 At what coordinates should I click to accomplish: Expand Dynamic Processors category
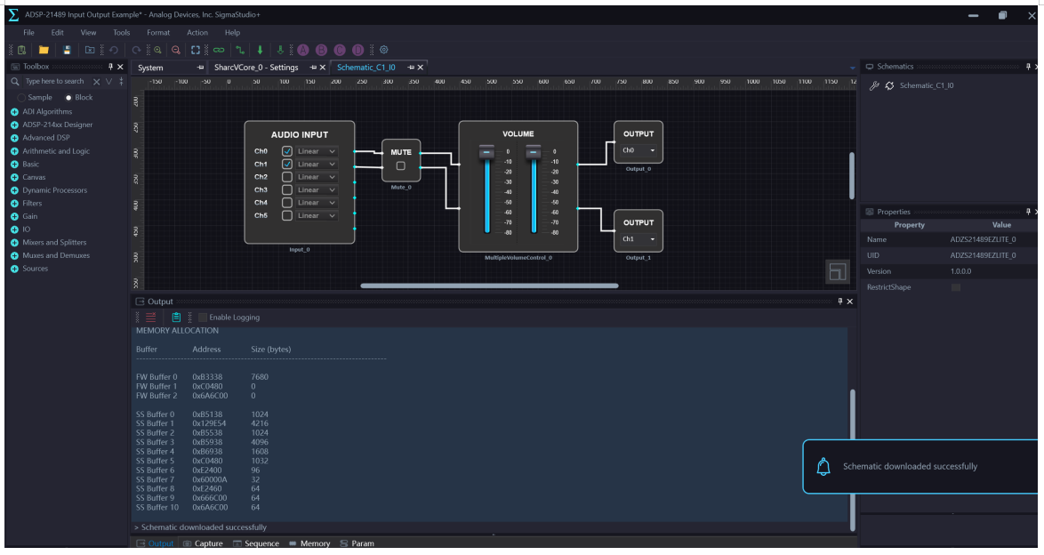click(14, 190)
